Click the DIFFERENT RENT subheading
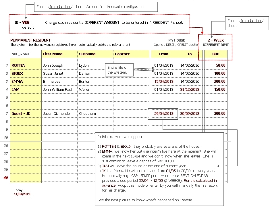 pyautogui.click(x=216, y=45)
